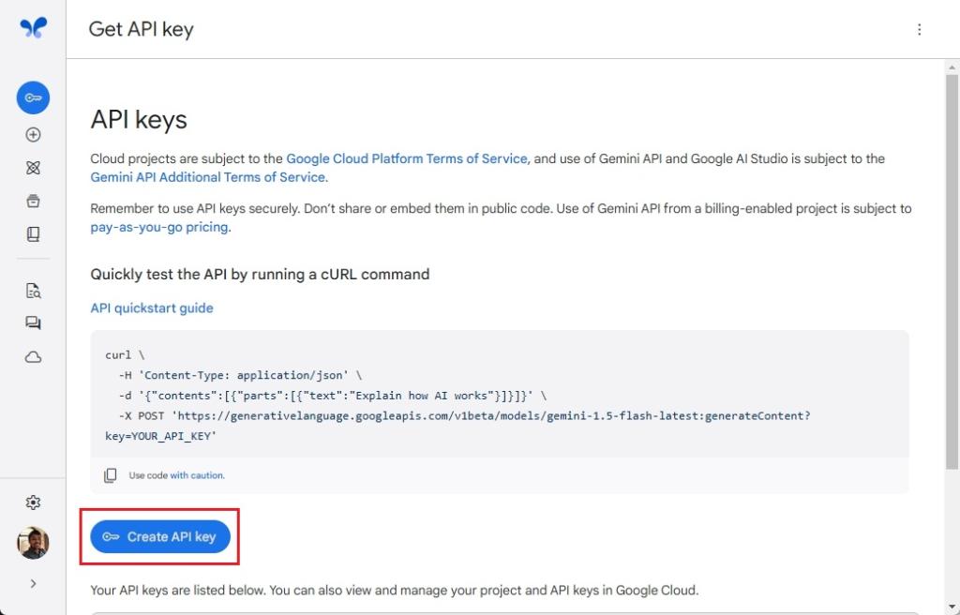
Task: Open the Settings gear icon
Action: (33, 502)
